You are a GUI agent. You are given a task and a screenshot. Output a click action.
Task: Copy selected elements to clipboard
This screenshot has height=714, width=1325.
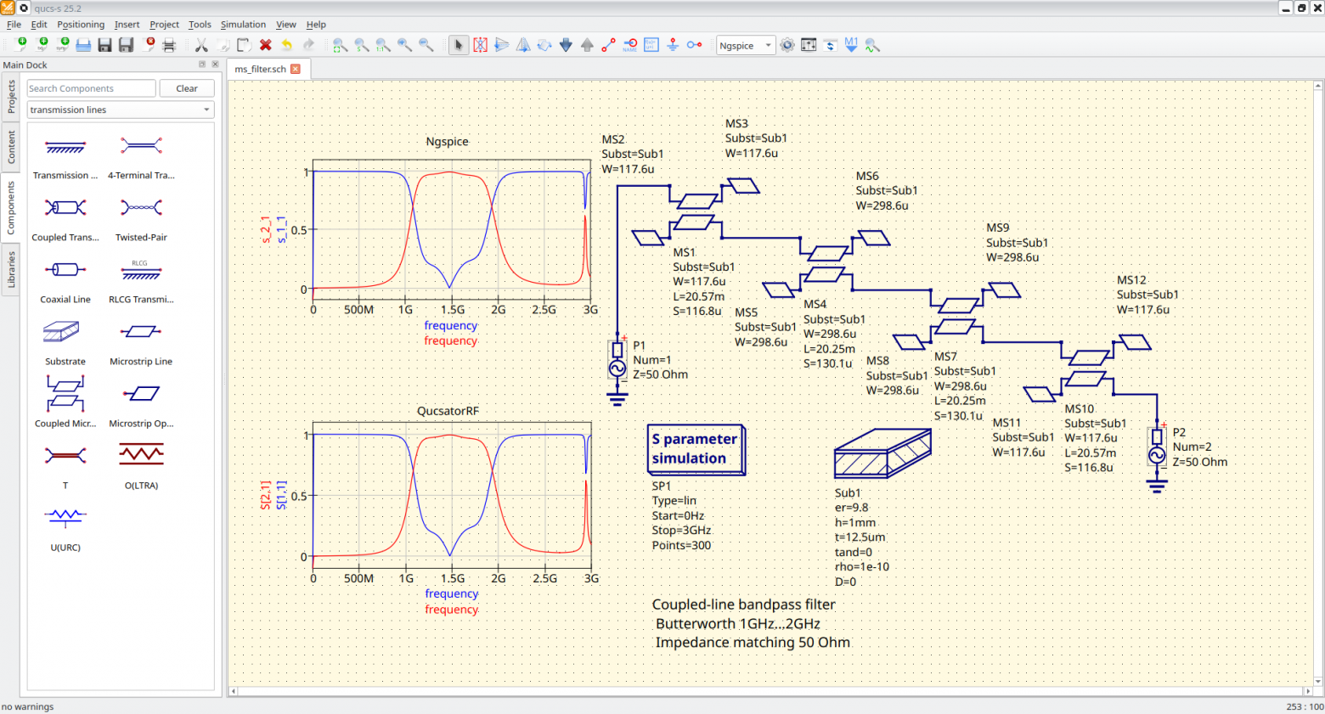coord(223,45)
